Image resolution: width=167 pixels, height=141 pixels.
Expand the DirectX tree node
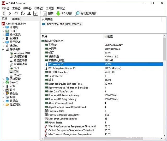[3, 83]
